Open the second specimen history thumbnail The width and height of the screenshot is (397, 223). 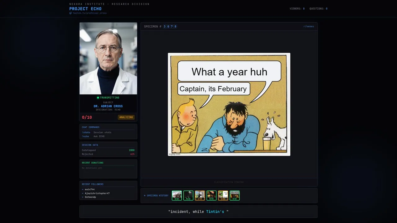[188, 195]
